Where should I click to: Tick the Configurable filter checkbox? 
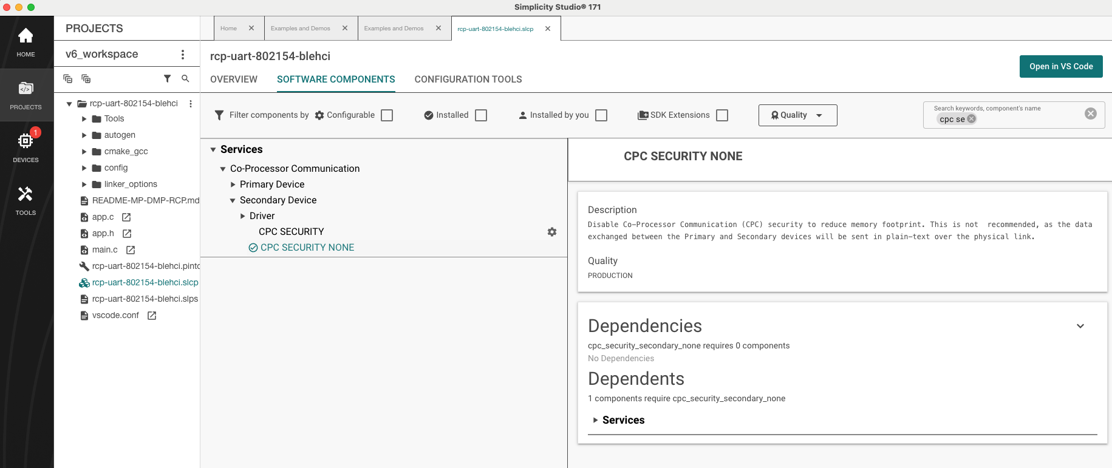(387, 115)
